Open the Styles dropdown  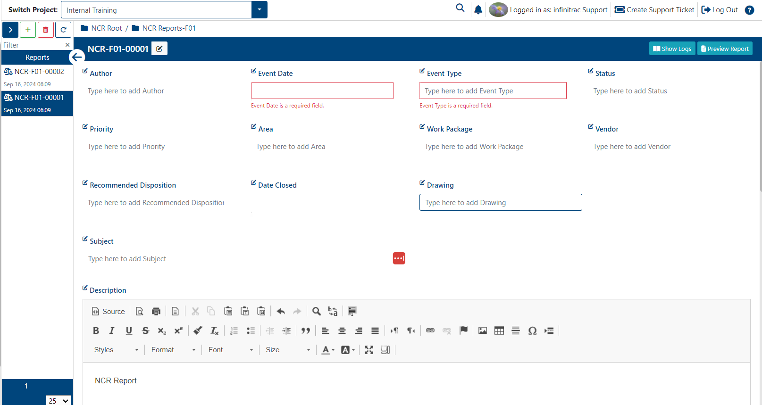click(x=116, y=350)
